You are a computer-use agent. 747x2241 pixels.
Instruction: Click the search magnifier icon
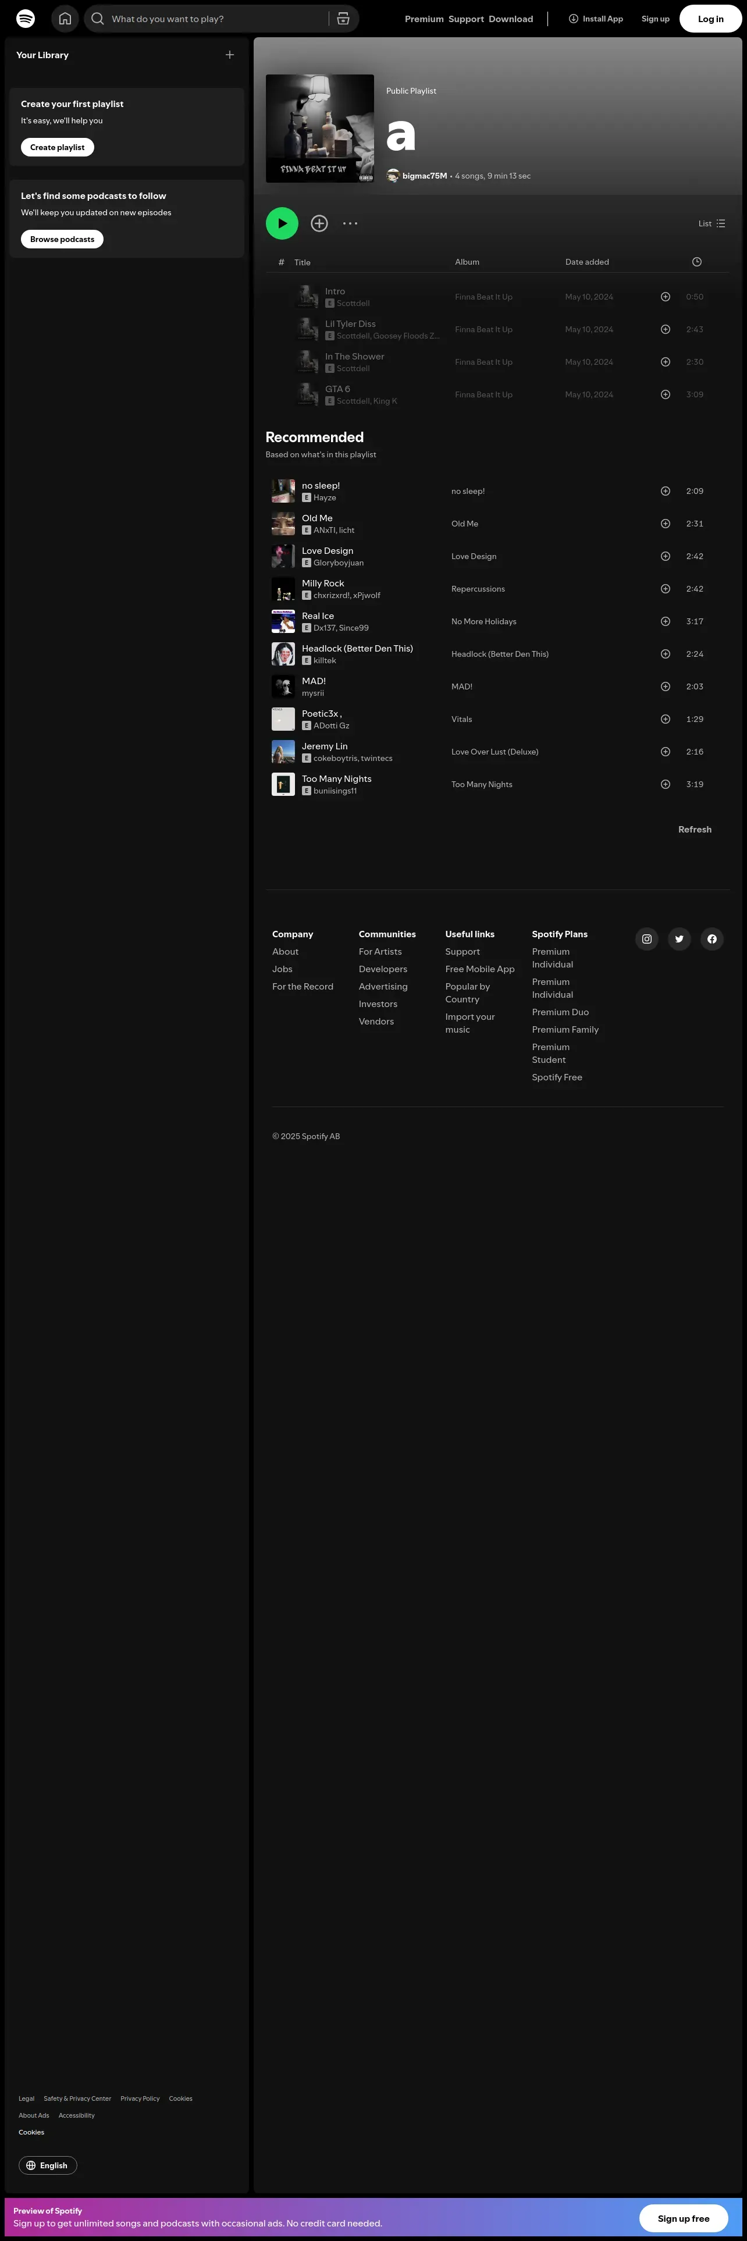(97, 18)
